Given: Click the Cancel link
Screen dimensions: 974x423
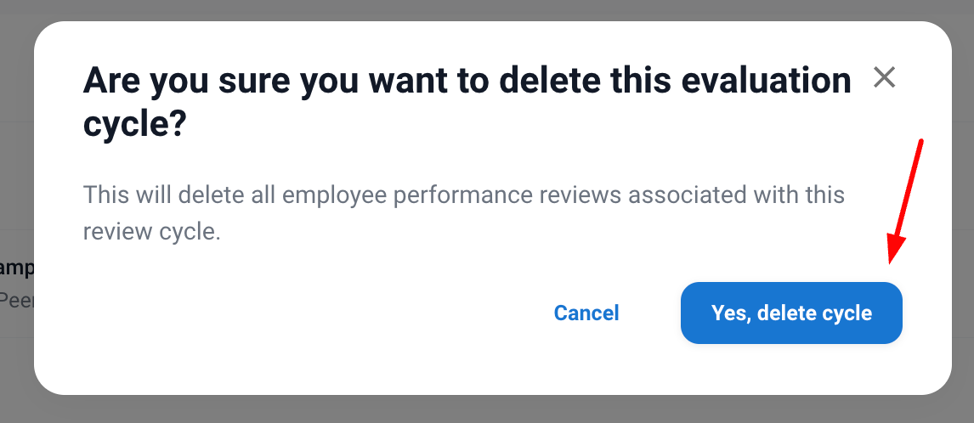Looking at the screenshot, I should (x=586, y=313).
